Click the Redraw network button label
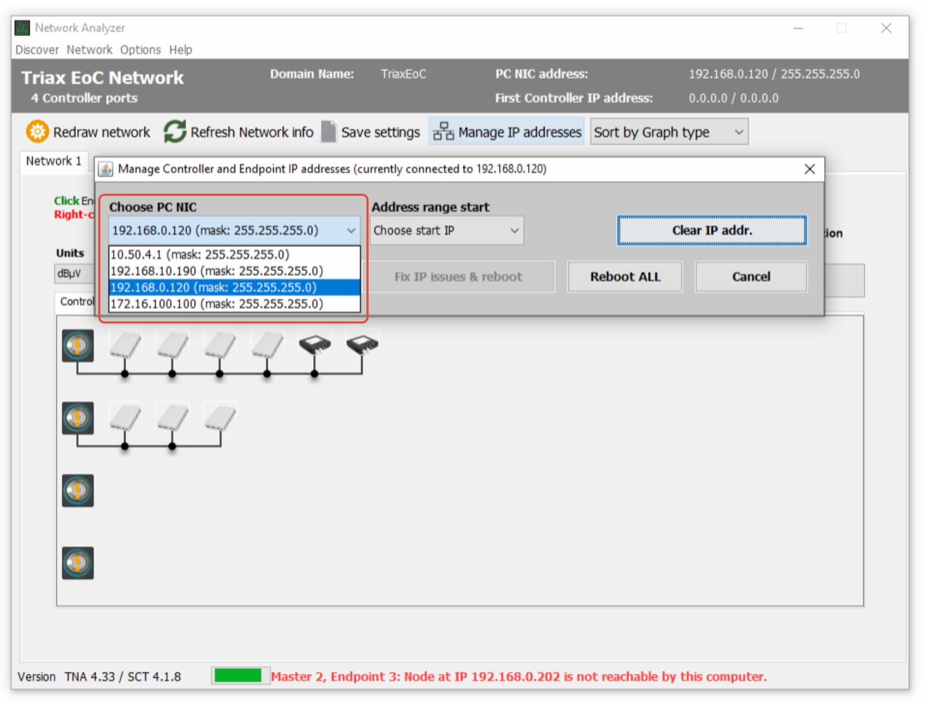Screen dimensions: 926x705 tap(101, 132)
